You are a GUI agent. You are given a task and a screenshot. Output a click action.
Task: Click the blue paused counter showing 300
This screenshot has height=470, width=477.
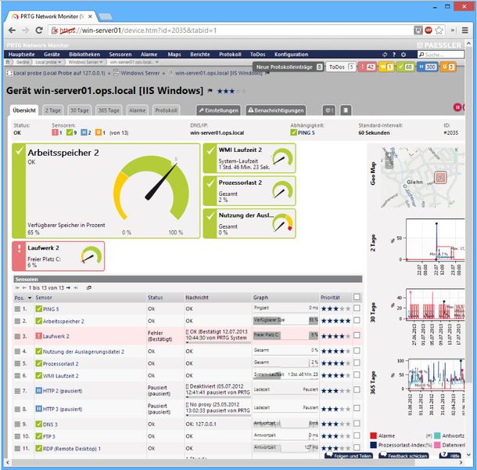click(x=428, y=67)
